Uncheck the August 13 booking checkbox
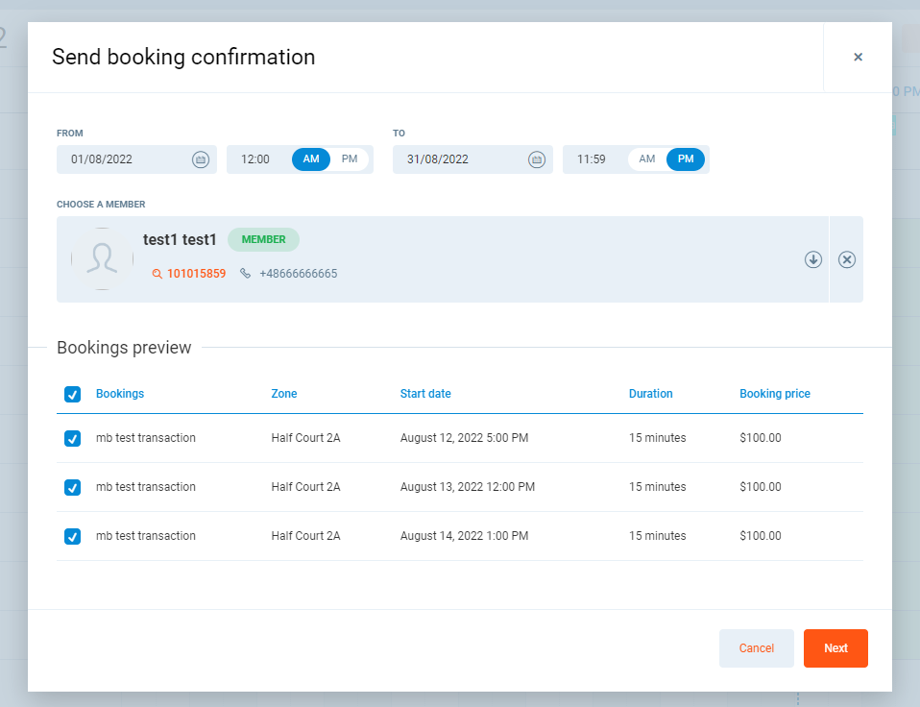The width and height of the screenshot is (920, 707). pyautogui.click(x=72, y=487)
